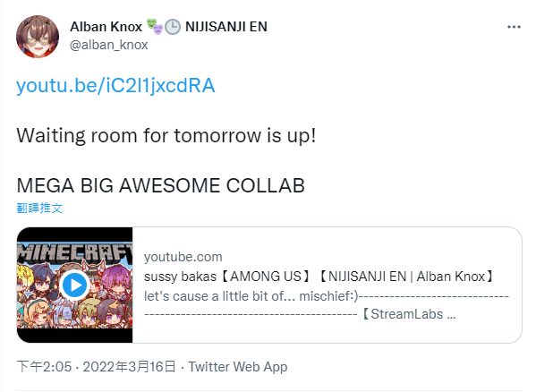Screen dimensions: 536x392
Task: Open the Alban Knox display name
Action: coord(106,27)
